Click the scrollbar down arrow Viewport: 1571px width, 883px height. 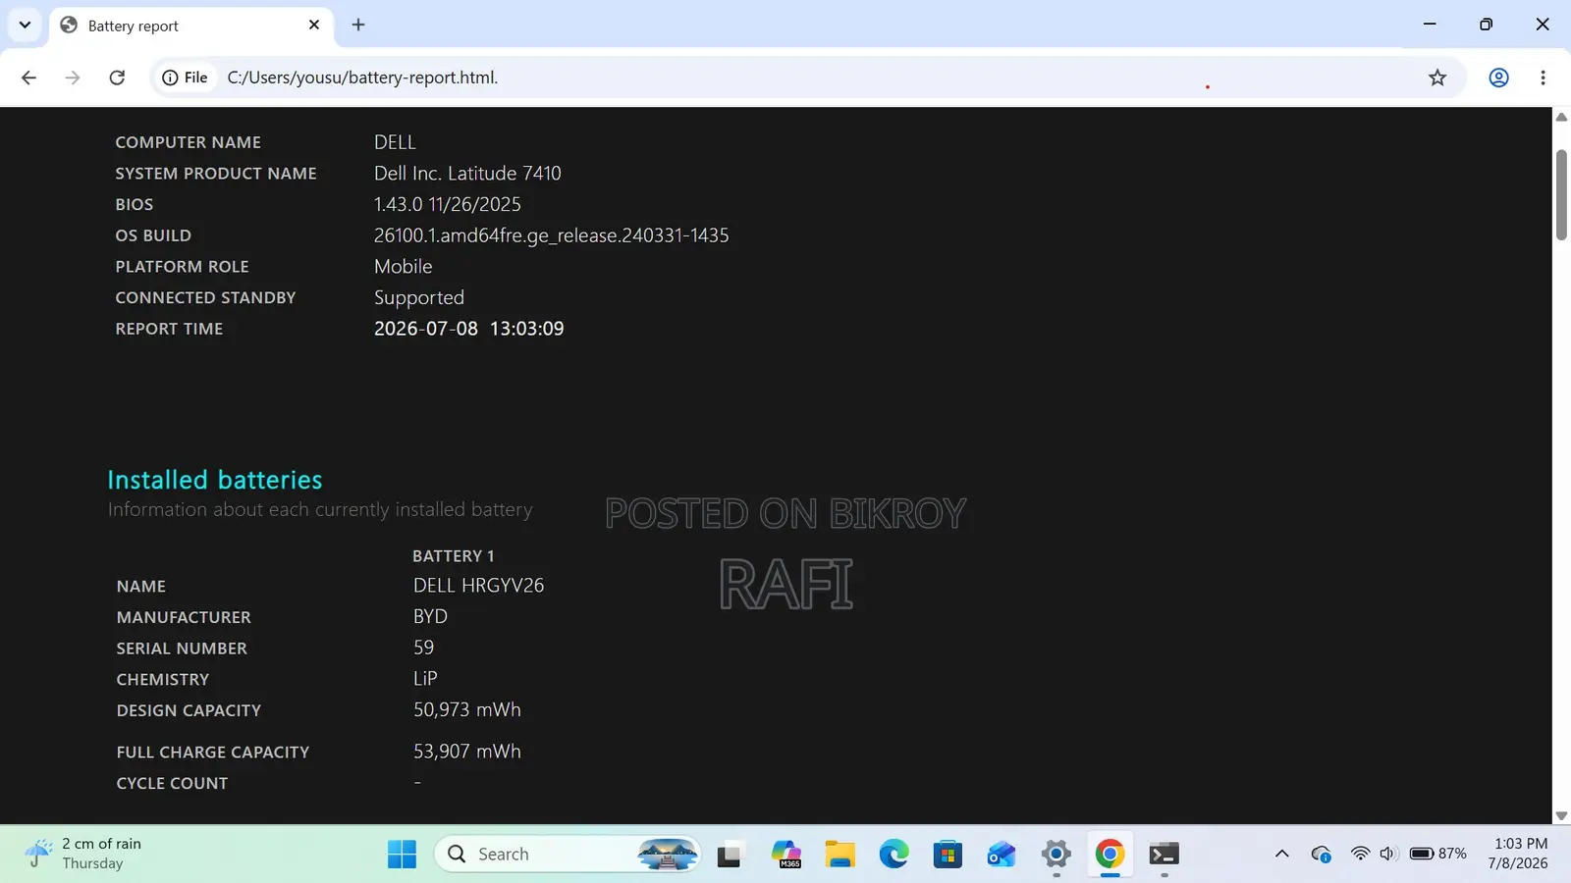point(1561,815)
